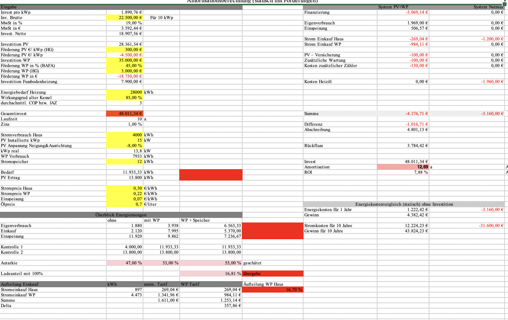Image resolution: width=508 pixels, height=320 pixels.
Task: Select the Finanzierung value -5.069,14 €
Action: (x=417, y=12)
